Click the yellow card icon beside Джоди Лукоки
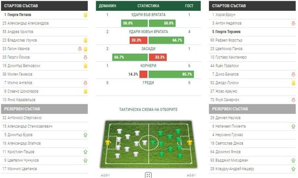Viewport: 298px width, 178px height. pyautogui.click(x=294, y=83)
